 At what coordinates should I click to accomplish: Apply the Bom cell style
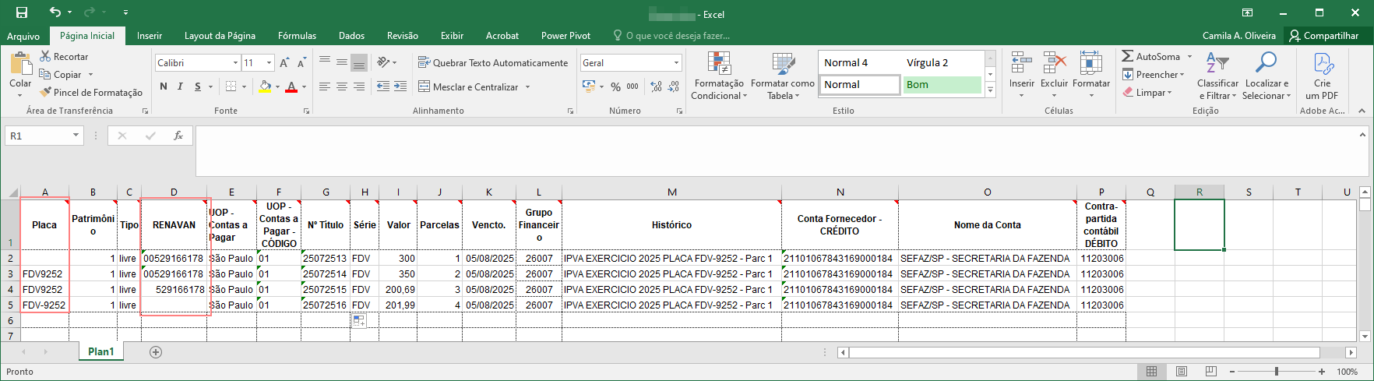[942, 84]
